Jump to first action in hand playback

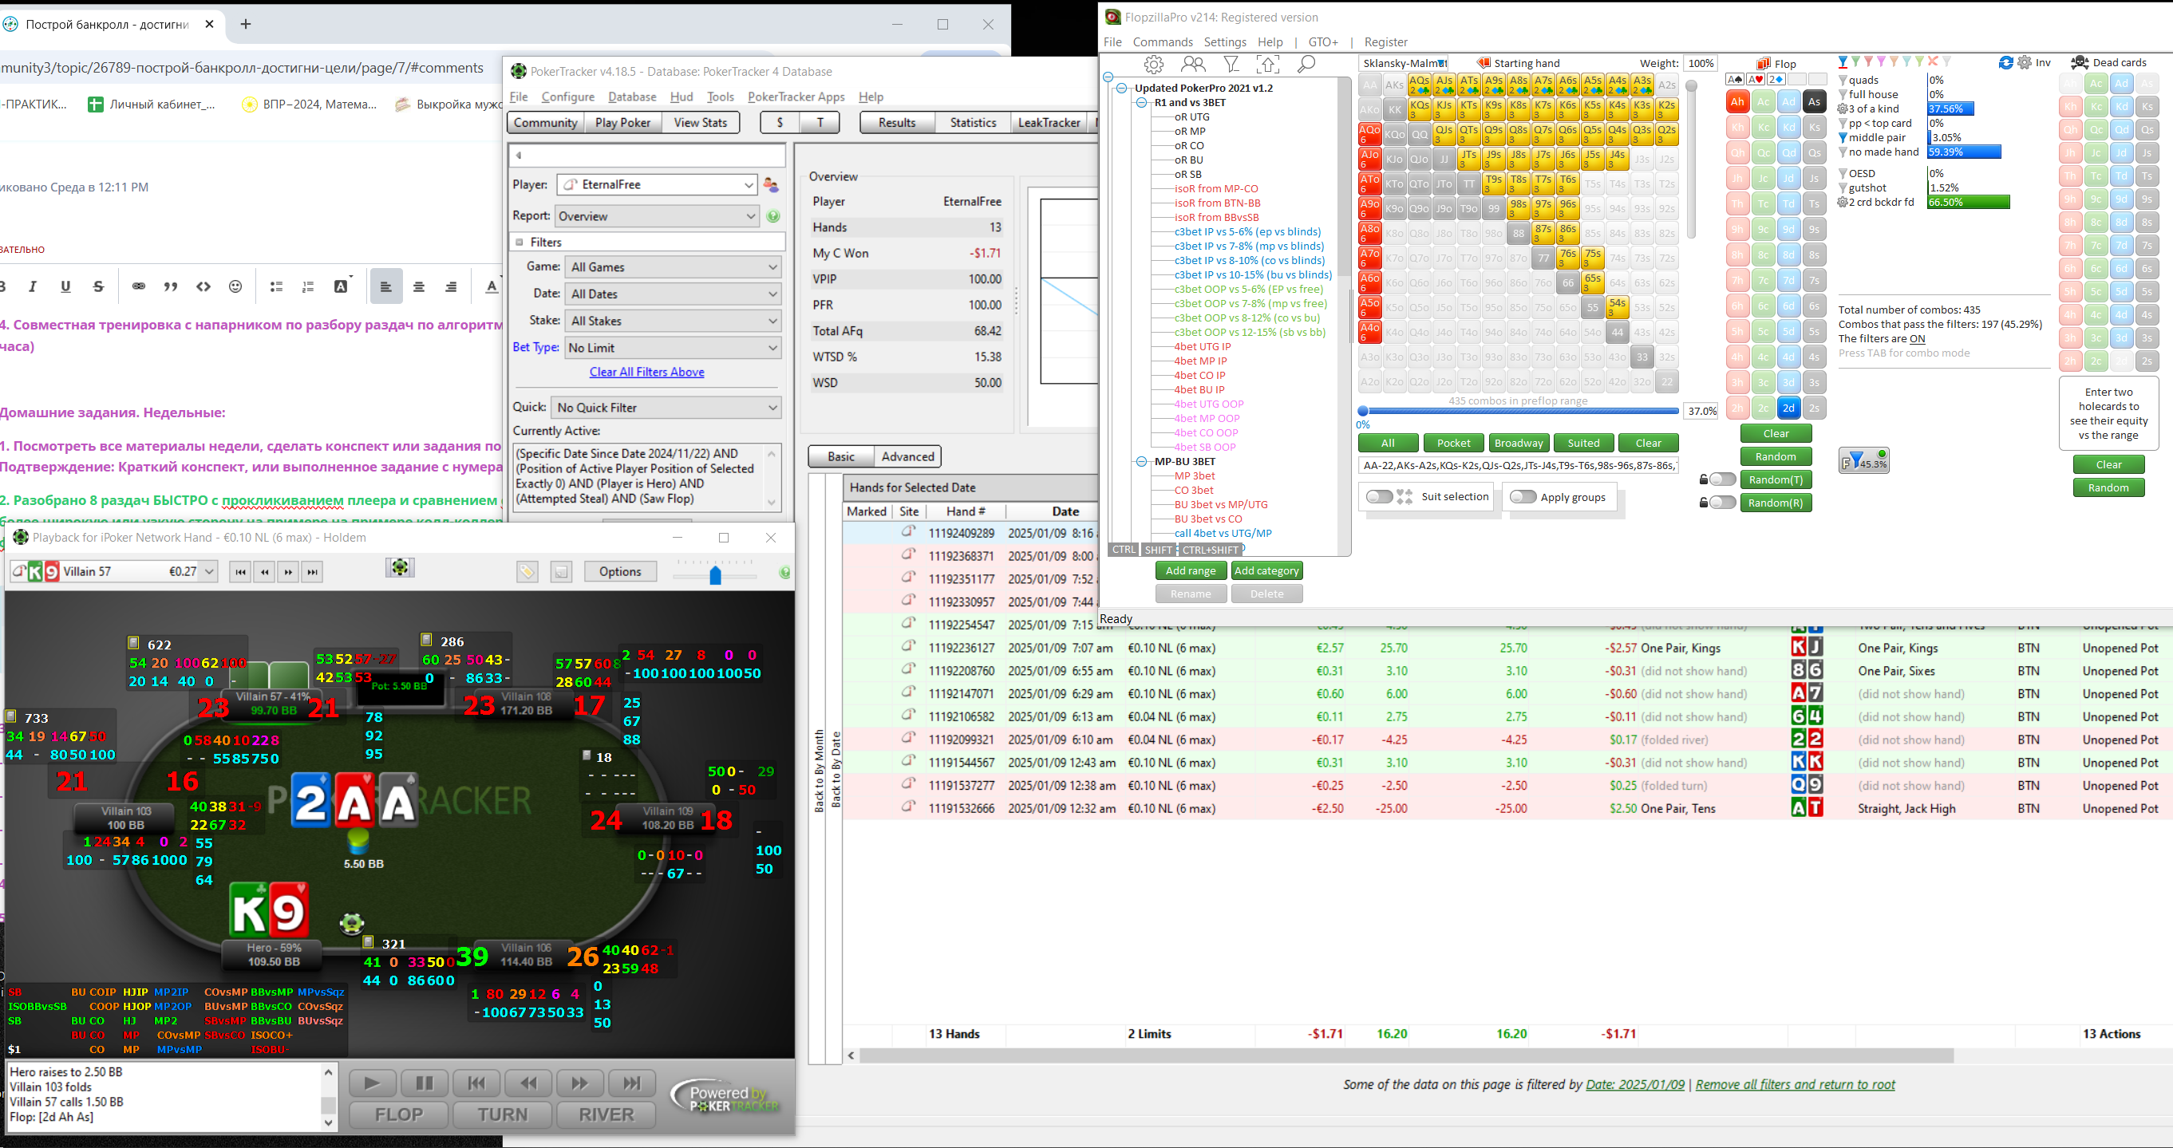240,572
